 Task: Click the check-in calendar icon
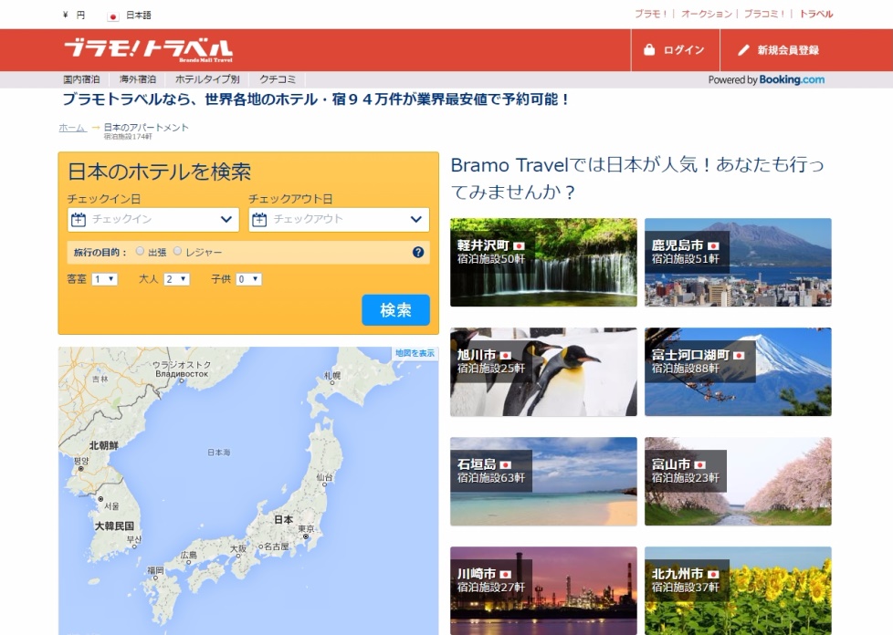click(79, 219)
